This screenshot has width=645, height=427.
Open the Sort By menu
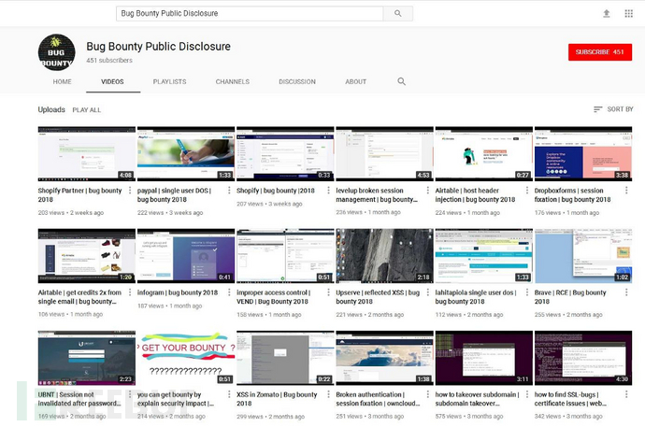[x=613, y=109]
